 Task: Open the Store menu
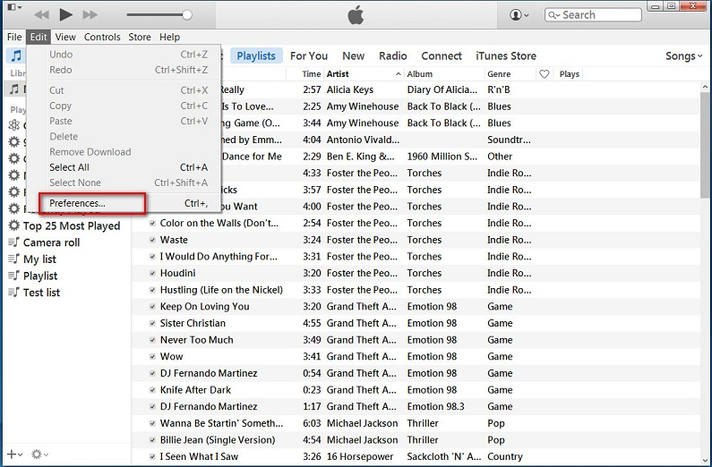click(x=140, y=37)
